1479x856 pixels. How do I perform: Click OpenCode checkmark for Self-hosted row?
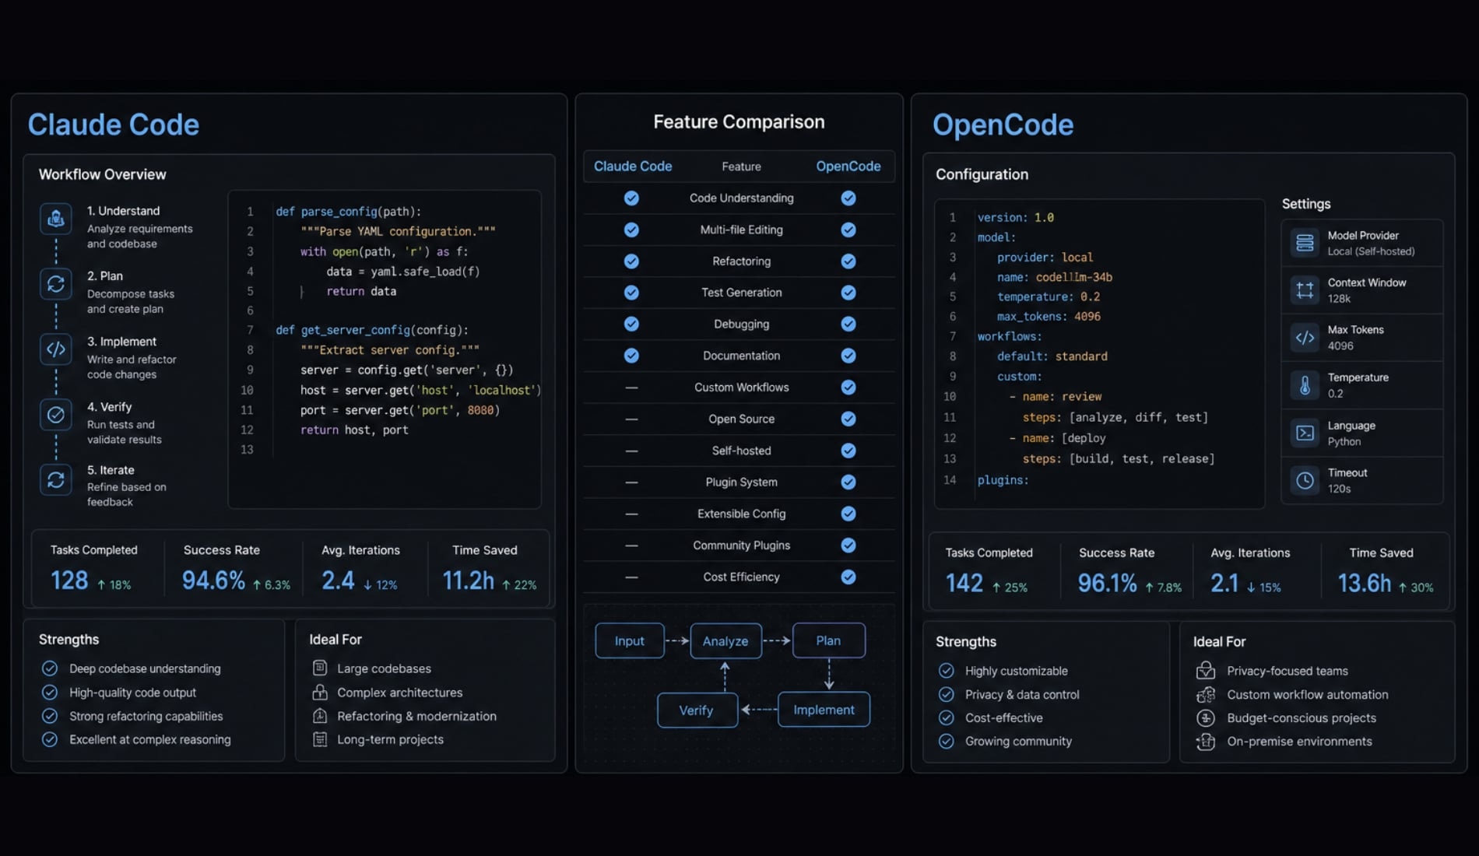(848, 451)
